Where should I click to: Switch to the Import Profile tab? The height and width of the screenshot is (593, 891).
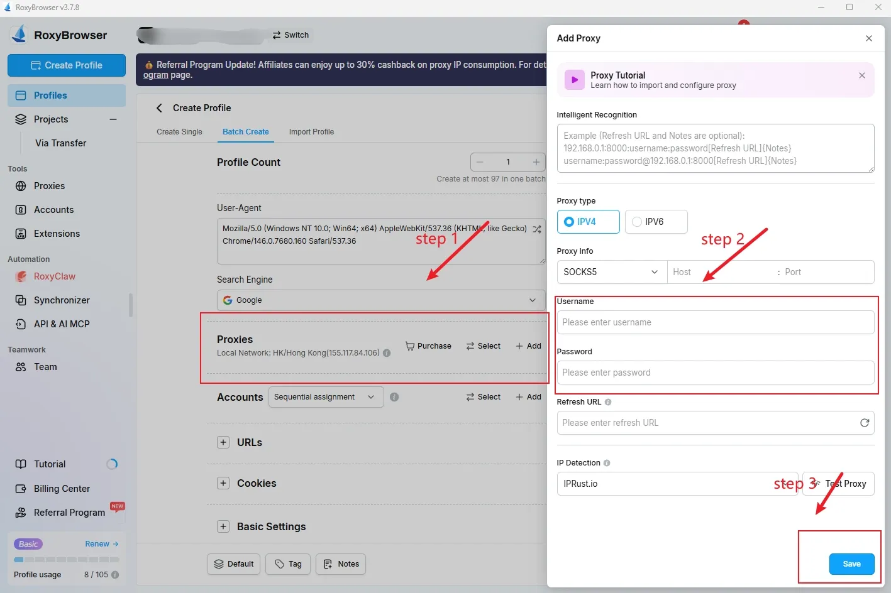[x=311, y=131]
